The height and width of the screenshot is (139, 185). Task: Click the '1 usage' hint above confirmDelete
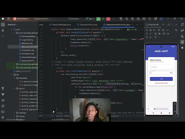59,68
